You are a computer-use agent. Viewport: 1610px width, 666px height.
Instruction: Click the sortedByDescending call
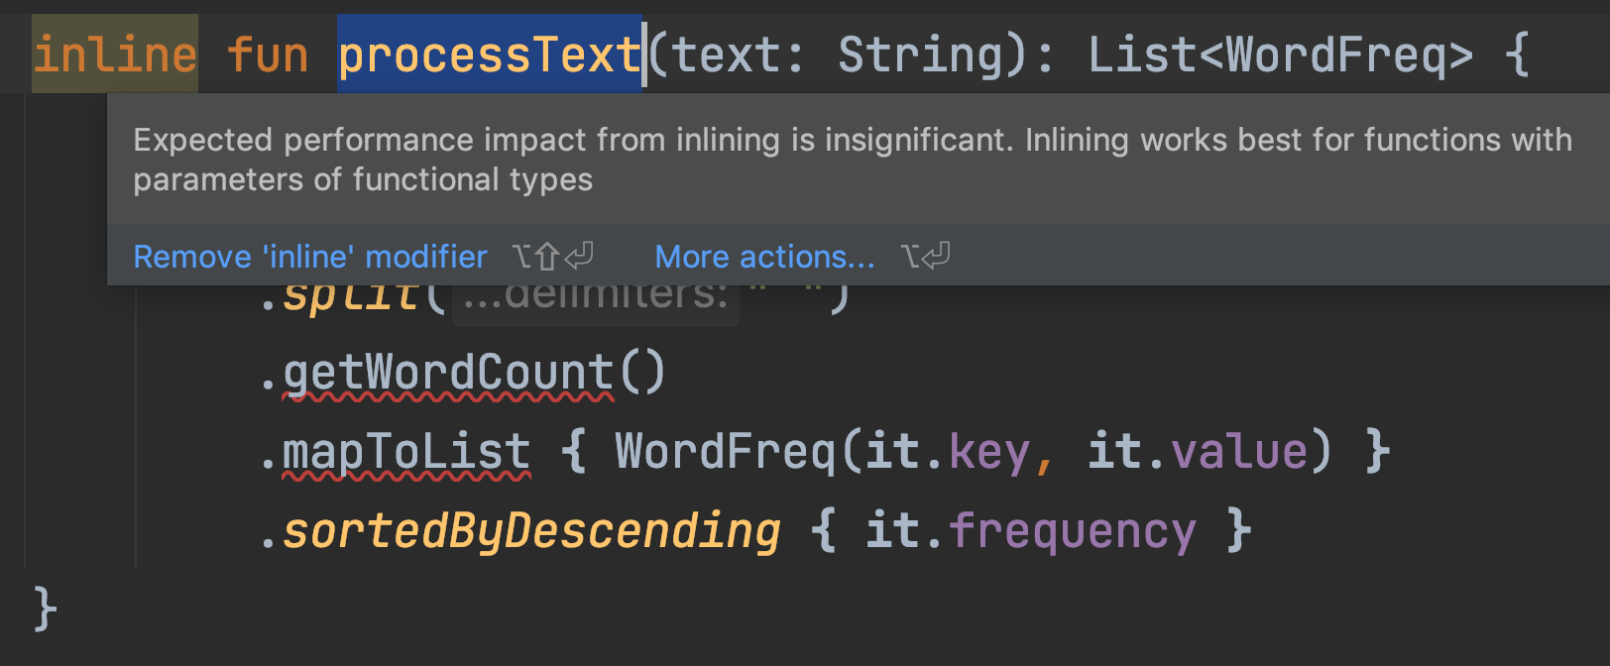[532, 532]
